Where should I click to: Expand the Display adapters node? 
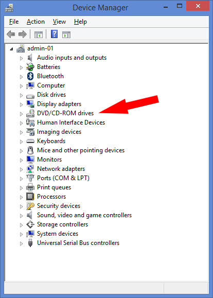pos(21,104)
